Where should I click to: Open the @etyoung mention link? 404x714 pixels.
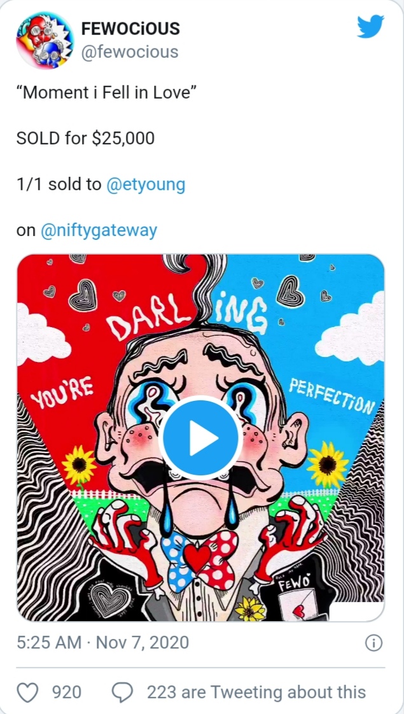click(146, 185)
